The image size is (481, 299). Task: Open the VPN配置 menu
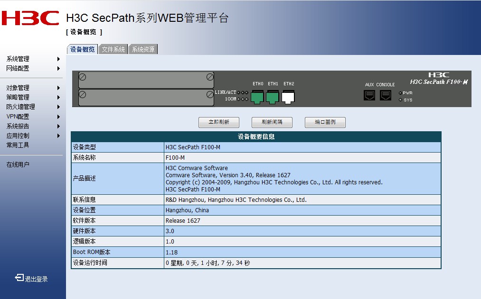(x=18, y=117)
